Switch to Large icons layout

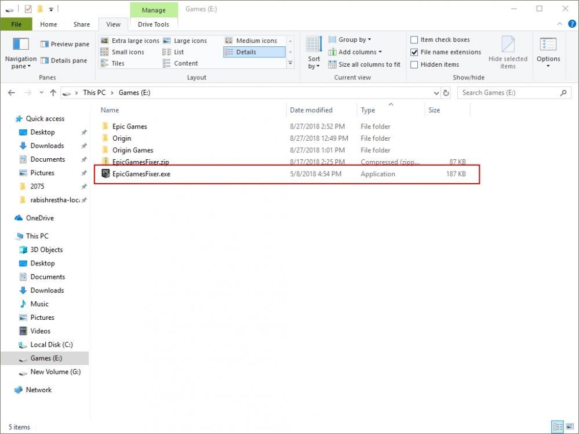[185, 41]
